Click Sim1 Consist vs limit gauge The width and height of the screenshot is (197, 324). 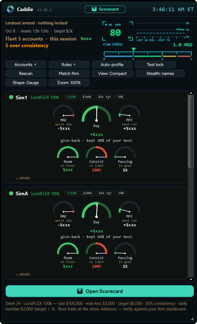tap(97, 153)
